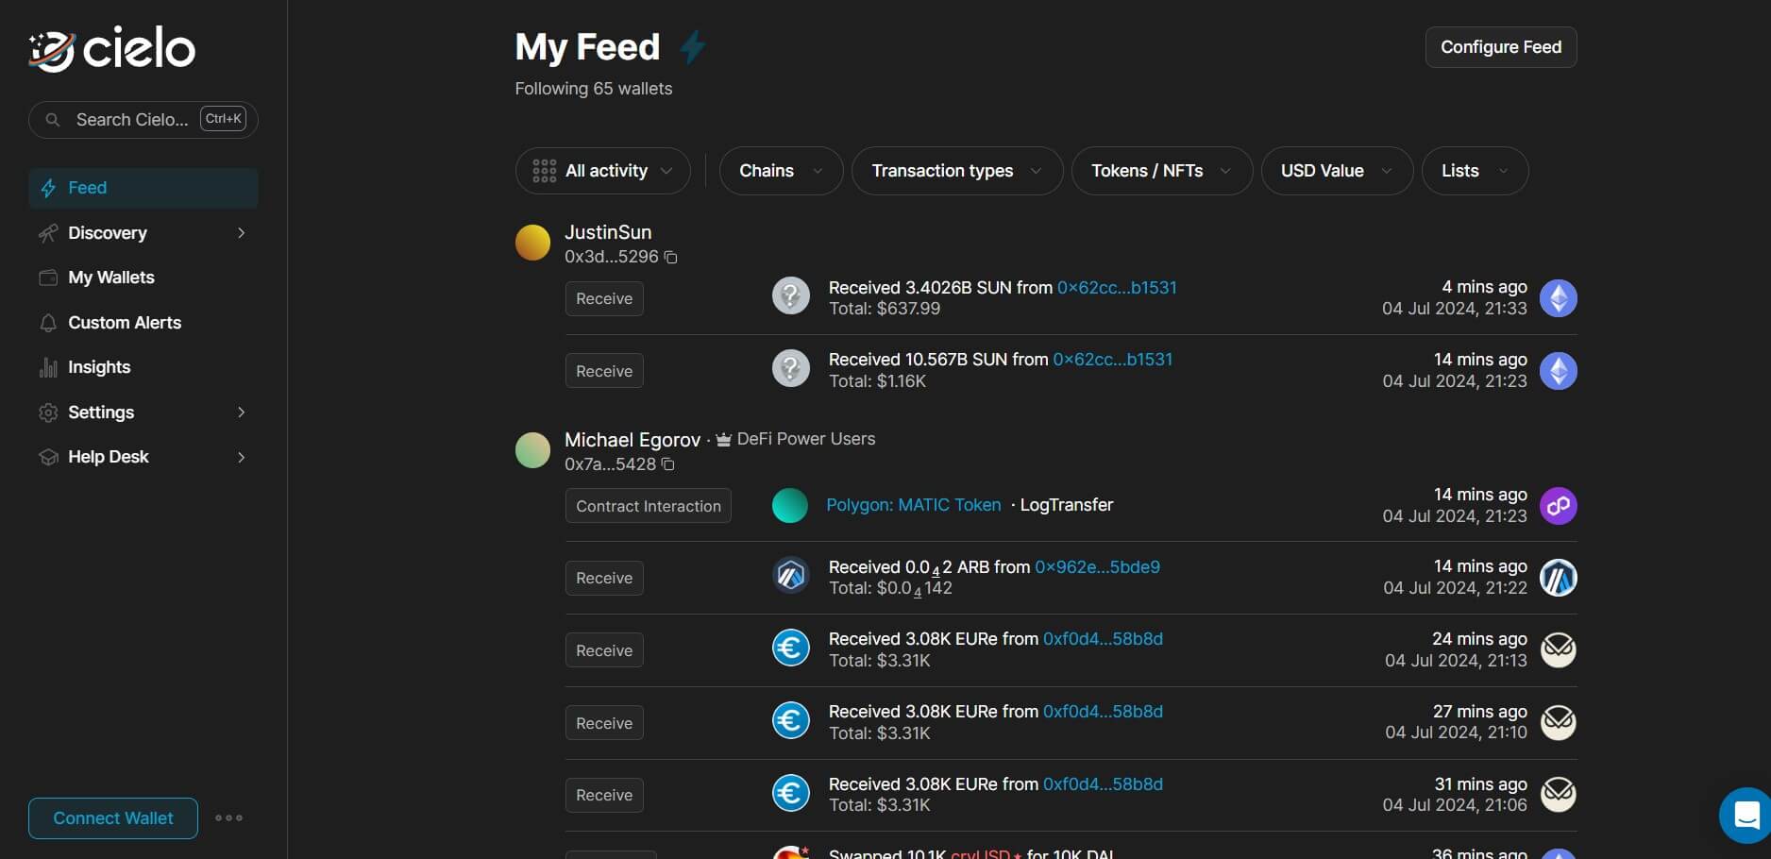Screen dimensions: 1771x859
Task: Open 0xf0d4...58b8d link on 21:10 row
Action: pyautogui.click(x=1104, y=712)
